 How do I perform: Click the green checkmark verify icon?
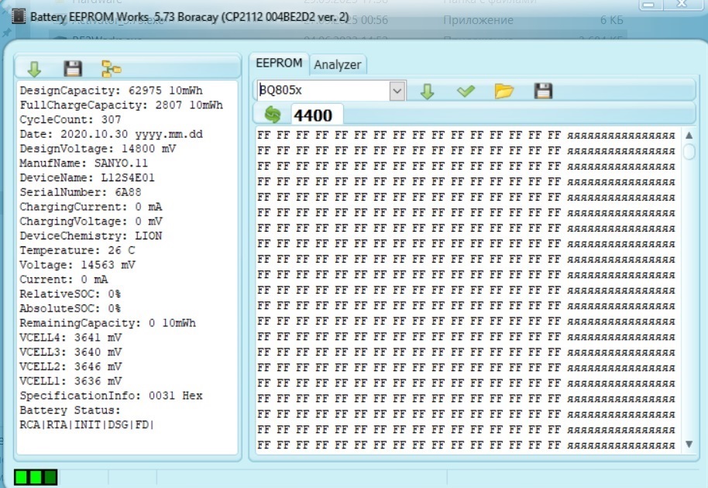pos(466,91)
